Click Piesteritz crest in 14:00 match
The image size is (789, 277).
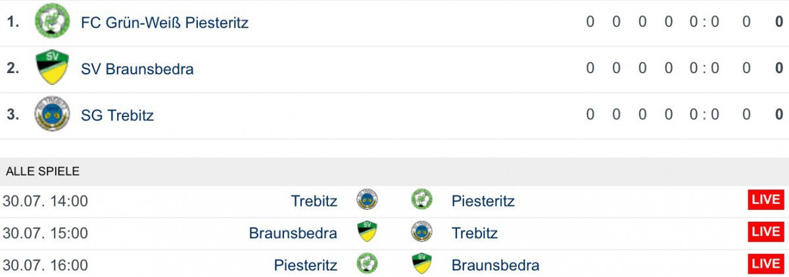[421, 199]
